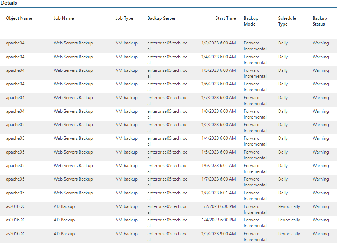The width and height of the screenshot is (338, 244).
Task: Click the Backup Mode column header
Action: coord(251,21)
